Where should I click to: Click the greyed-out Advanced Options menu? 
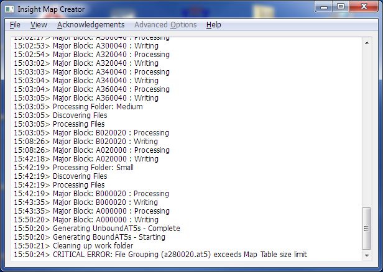(165, 25)
